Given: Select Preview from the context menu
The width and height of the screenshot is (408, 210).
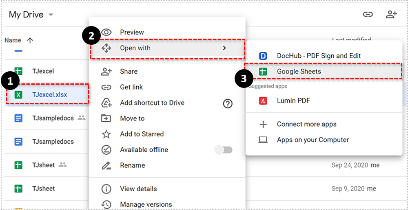Looking at the screenshot, I should pos(131,32).
